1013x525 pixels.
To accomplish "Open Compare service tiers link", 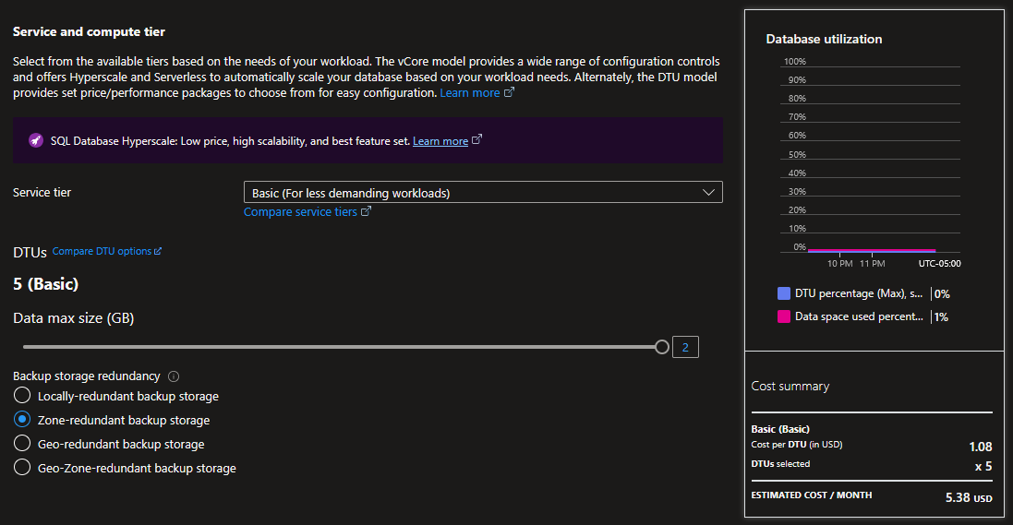I will 307,212.
